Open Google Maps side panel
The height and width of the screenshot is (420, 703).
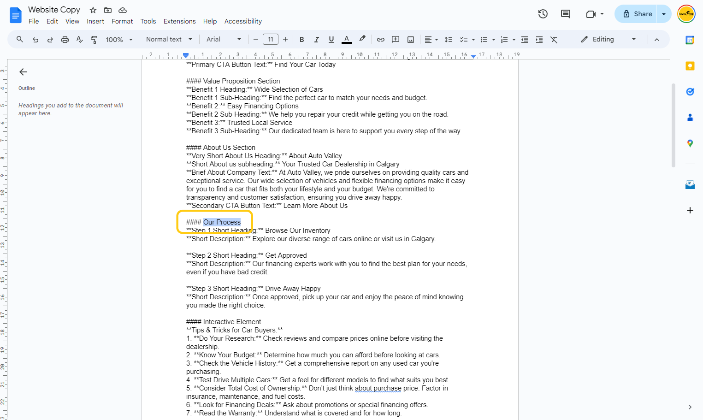click(690, 143)
